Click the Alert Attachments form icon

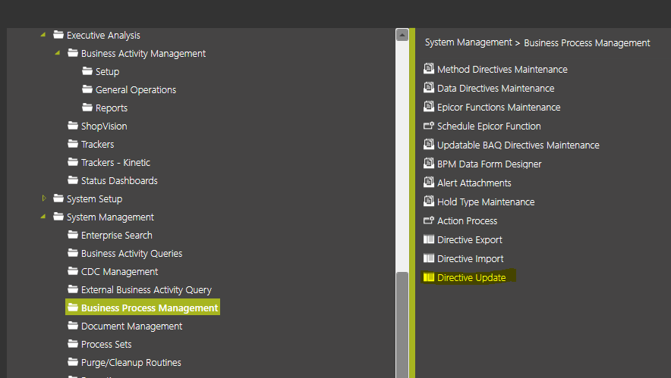(x=428, y=182)
